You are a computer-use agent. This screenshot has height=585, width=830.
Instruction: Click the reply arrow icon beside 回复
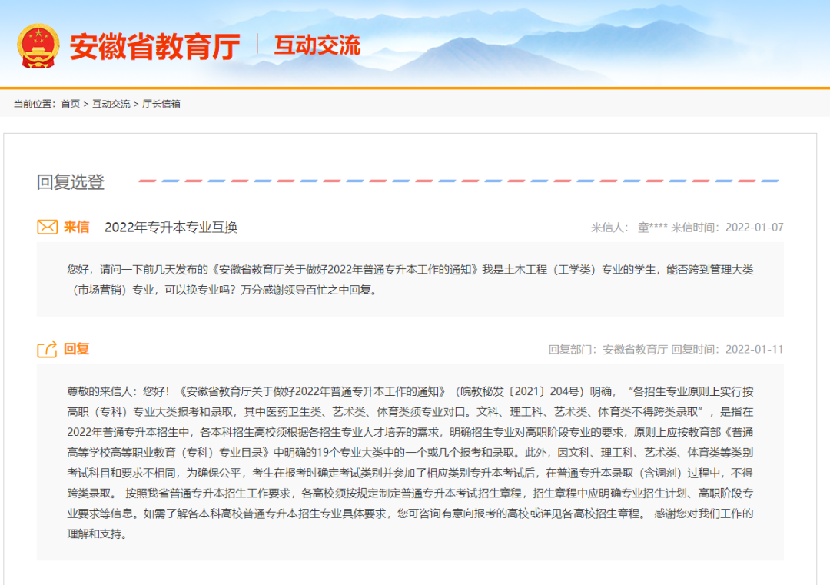pos(48,350)
